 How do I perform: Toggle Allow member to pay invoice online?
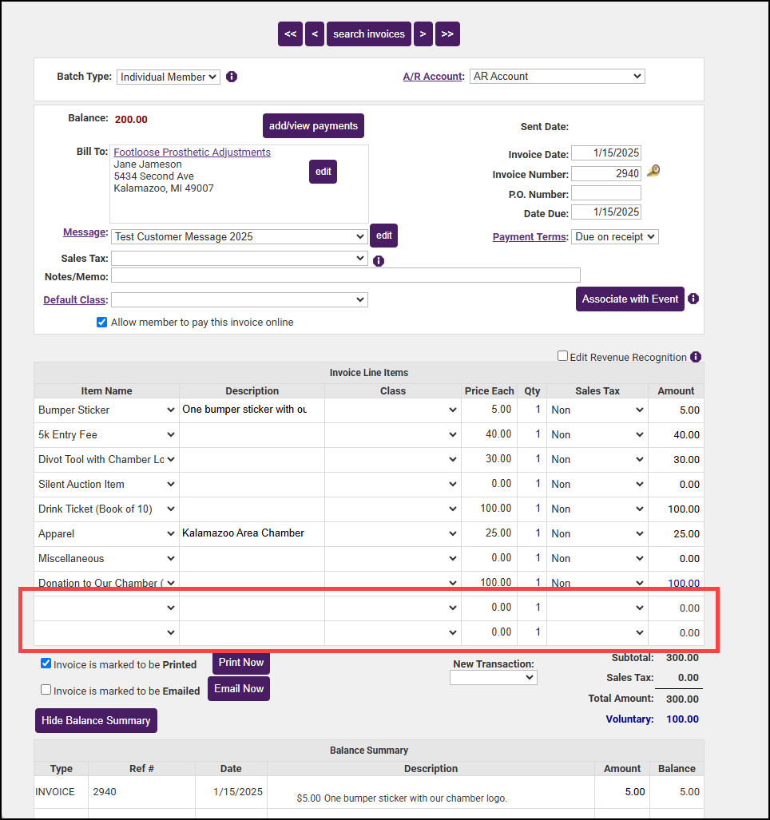pyautogui.click(x=101, y=323)
